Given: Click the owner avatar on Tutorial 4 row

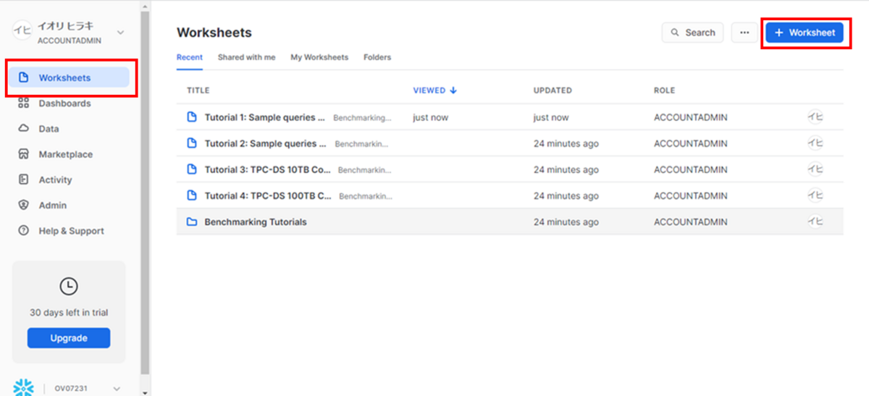Looking at the screenshot, I should pos(815,195).
